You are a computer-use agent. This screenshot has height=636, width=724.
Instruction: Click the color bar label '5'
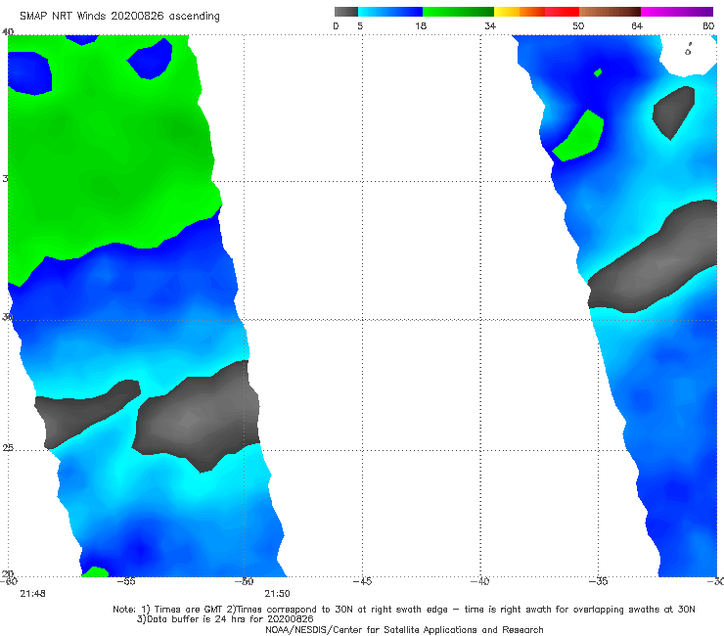pos(360,26)
